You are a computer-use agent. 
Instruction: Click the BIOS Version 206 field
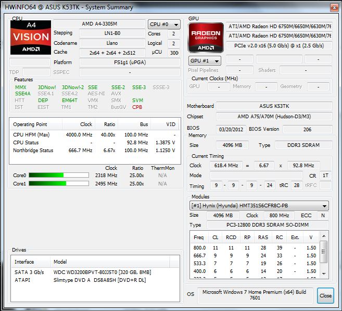pos(308,129)
